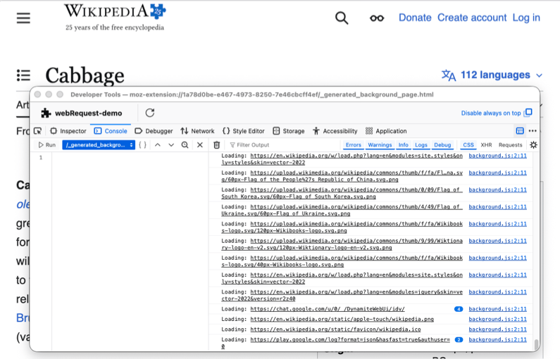Click the Wikipedia 25 logo
This screenshot has height=359, width=560.
(115, 17)
